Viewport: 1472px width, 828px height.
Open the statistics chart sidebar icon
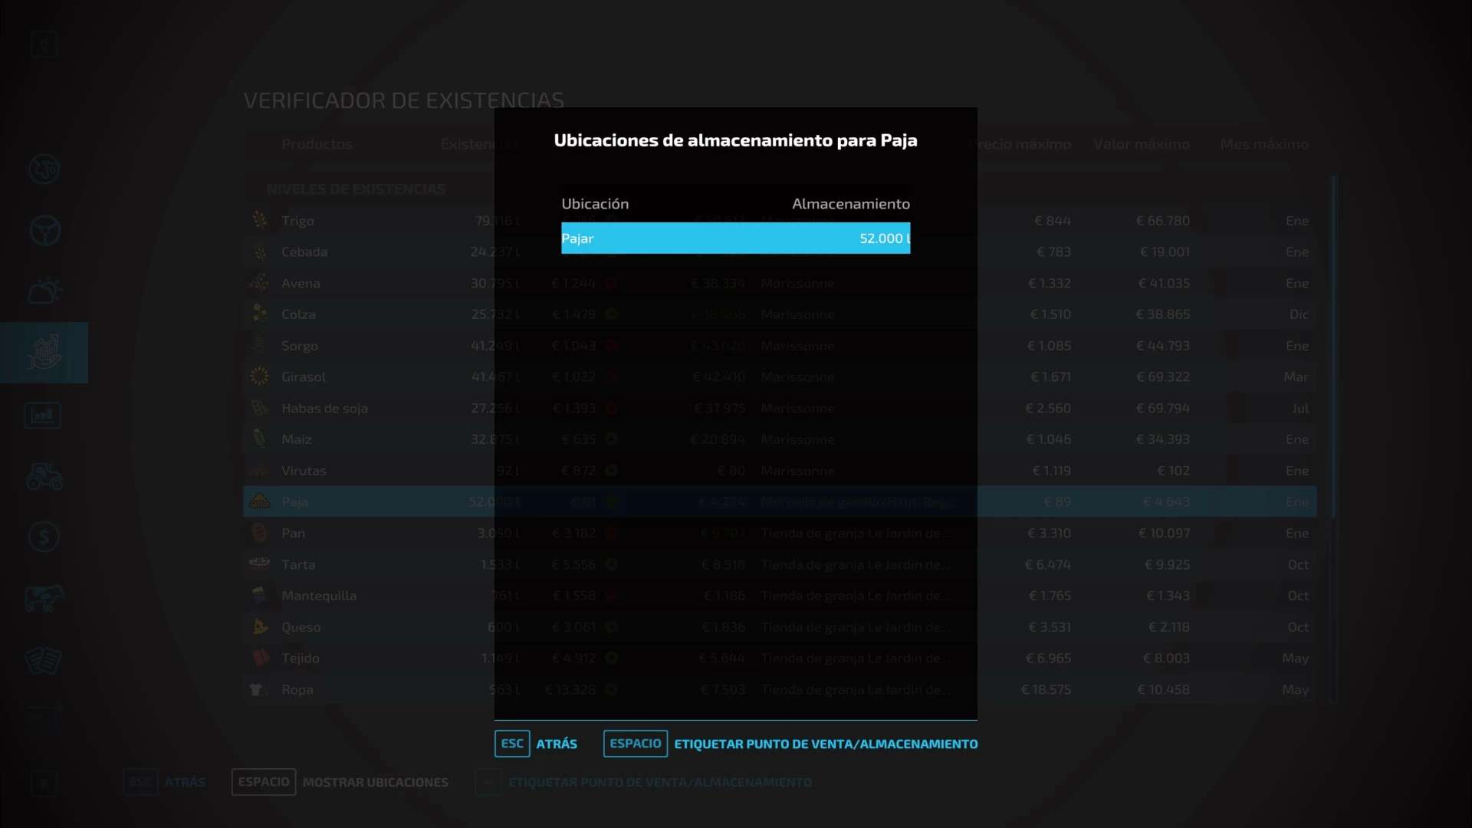pyautogui.click(x=43, y=416)
